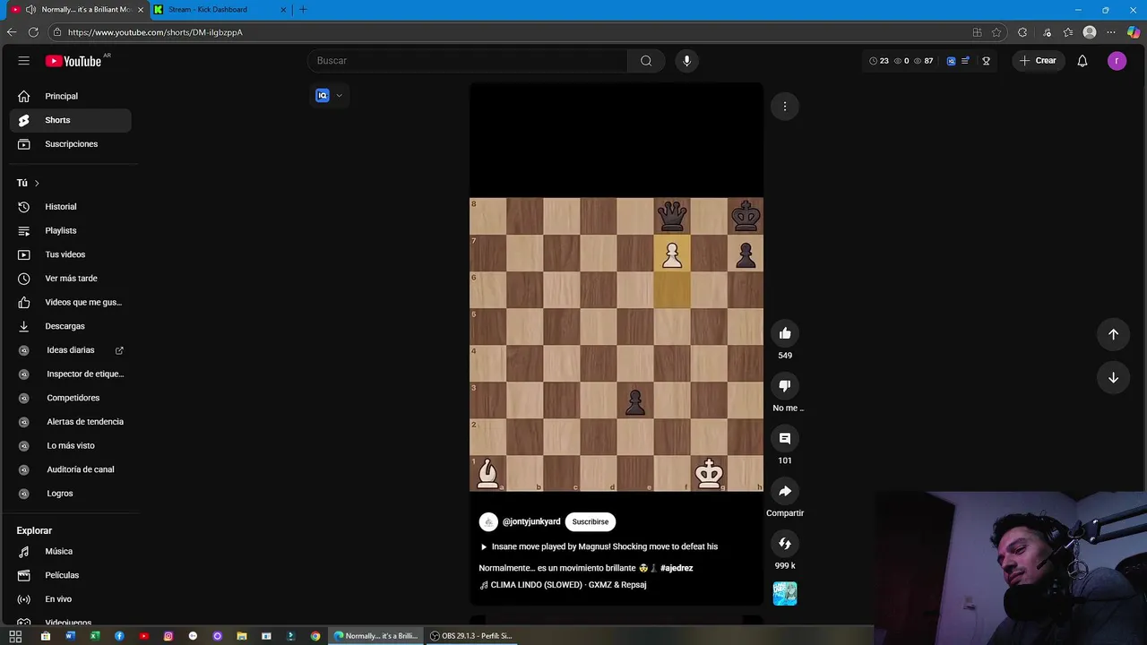Open the notifications bell
This screenshot has width=1147, height=645.
click(1082, 61)
